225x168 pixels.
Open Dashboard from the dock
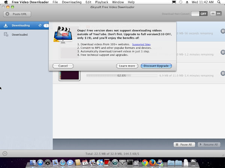tap(48, 163)
